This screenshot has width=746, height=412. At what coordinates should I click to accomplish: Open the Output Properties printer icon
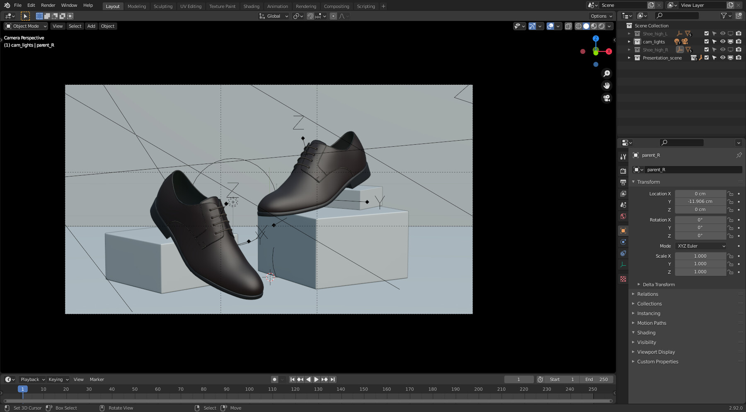(x=623, y=182)
